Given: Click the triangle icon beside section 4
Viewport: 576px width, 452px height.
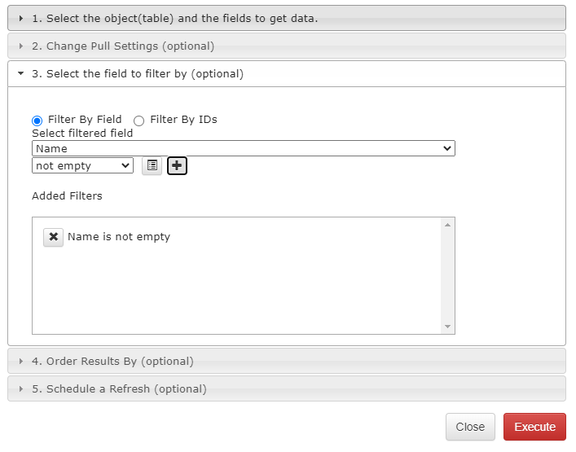Looking at the screenshot, I should 21,361.
